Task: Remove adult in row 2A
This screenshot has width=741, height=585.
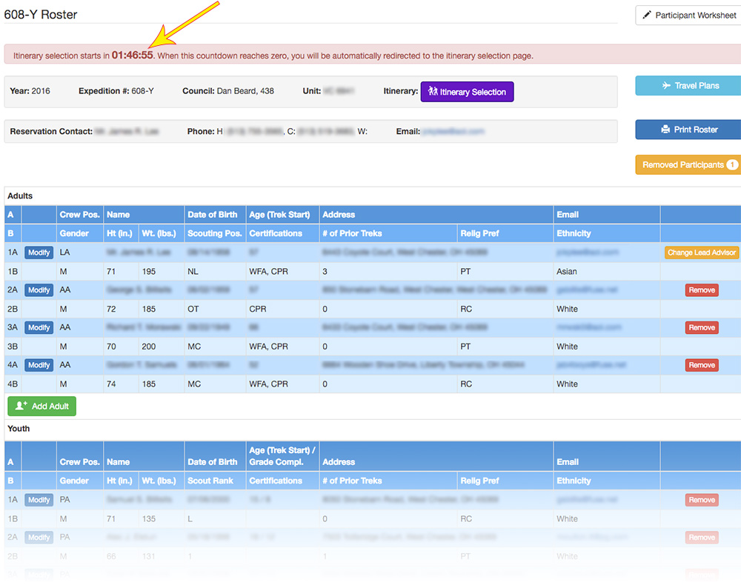Action: pos(702,290)
